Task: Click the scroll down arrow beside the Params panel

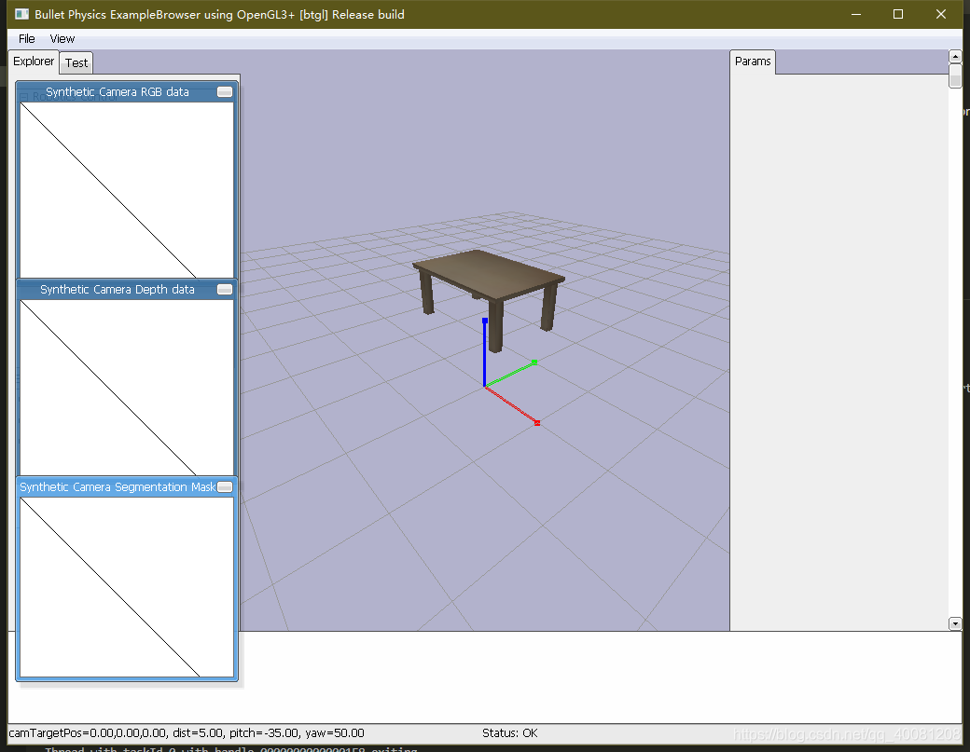Action: [955, 623]
